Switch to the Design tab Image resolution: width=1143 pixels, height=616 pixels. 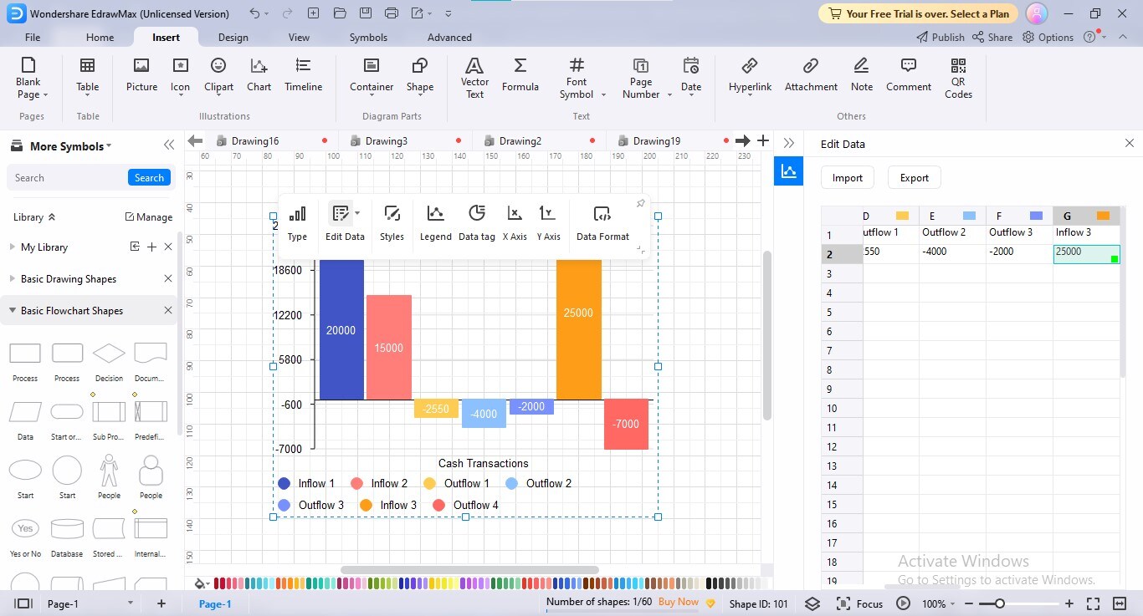(x=233, y=37)
